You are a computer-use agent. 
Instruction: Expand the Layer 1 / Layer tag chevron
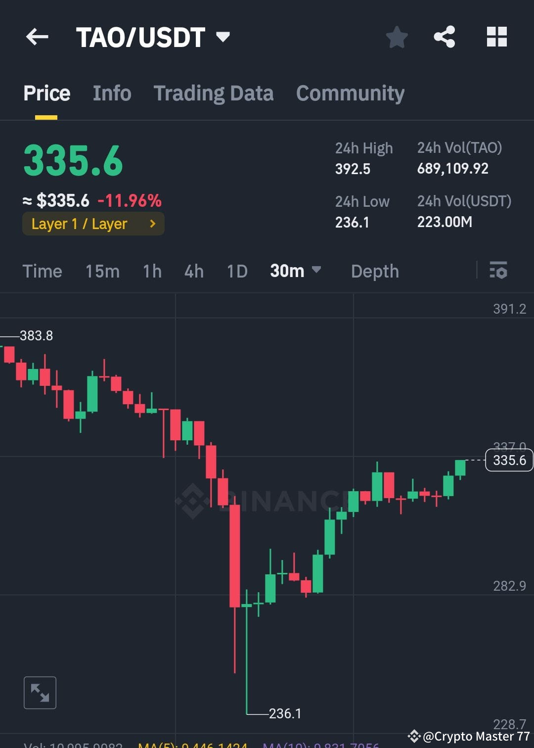[x=152, y=224]
